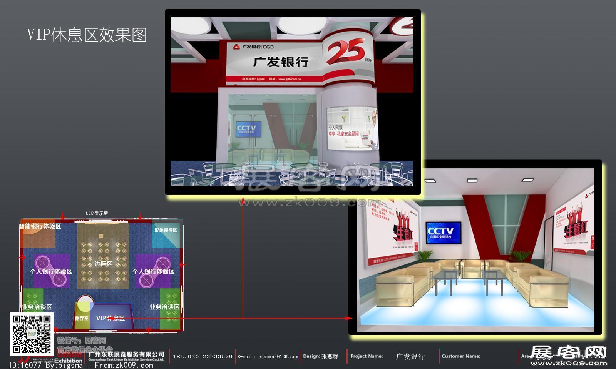The height and width of the screenshot is (369, 616).
Task: Click the title VIP休息区效果图
Action: tap(87, 35)
